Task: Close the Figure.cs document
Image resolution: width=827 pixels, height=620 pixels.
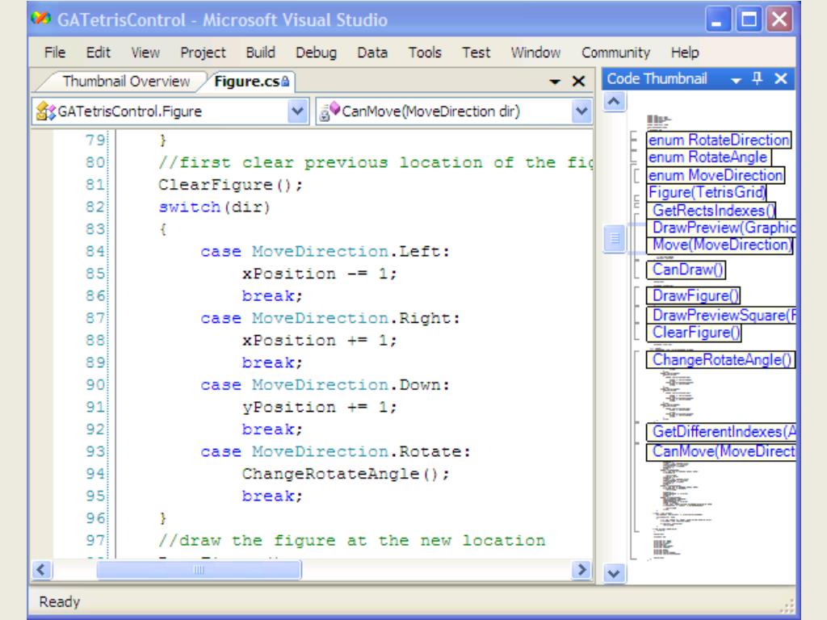Action: [x=578, y=82]
